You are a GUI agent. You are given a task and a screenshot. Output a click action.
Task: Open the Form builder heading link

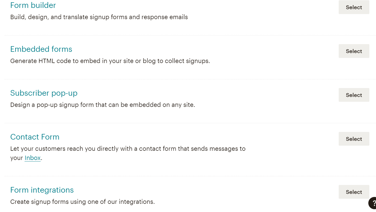[33, 5]
